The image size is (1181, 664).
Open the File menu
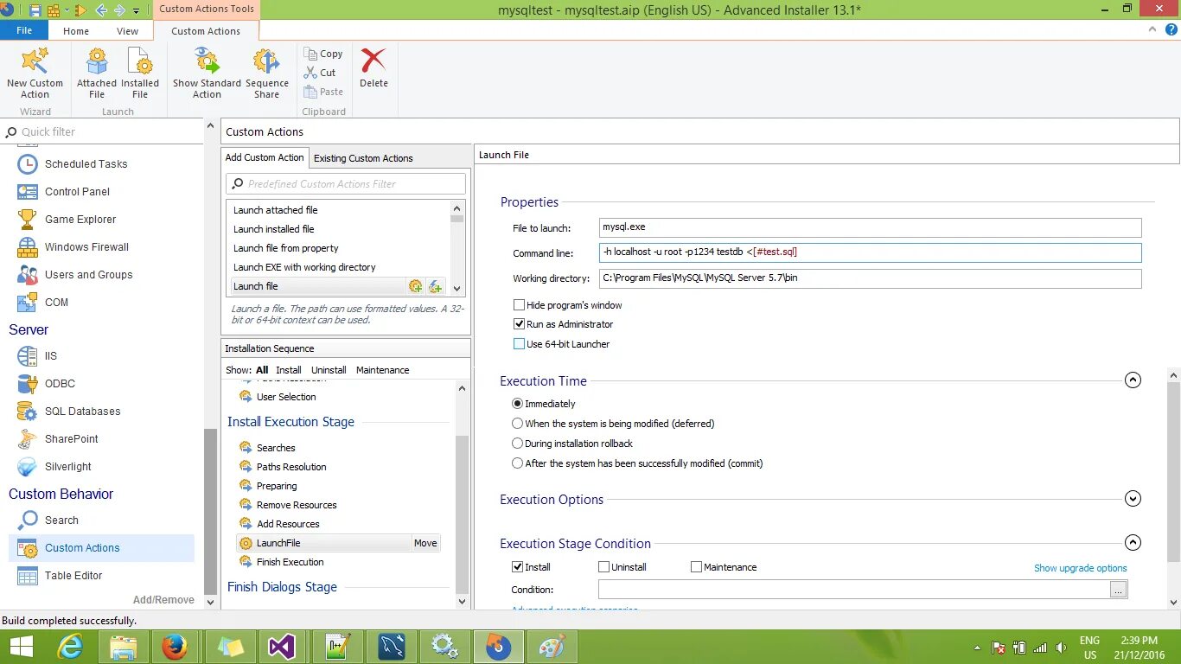pyautogui.click(x=24, y=30)
